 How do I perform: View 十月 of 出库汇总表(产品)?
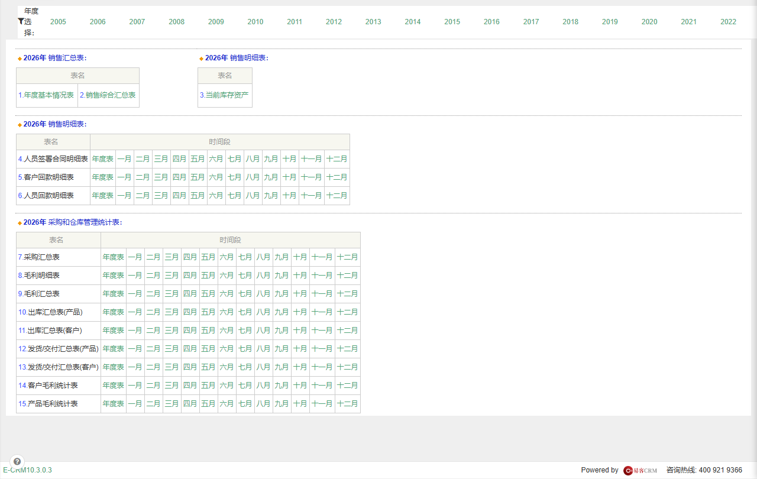pyautogui.click(x=300, y=312)
